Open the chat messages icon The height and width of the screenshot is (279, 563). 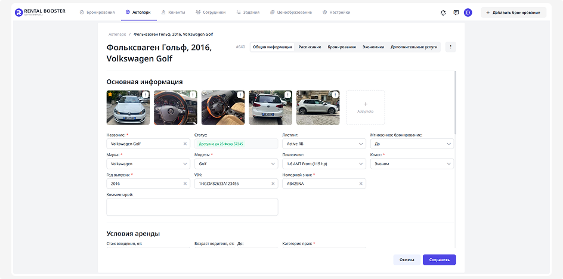pos(456,13)
